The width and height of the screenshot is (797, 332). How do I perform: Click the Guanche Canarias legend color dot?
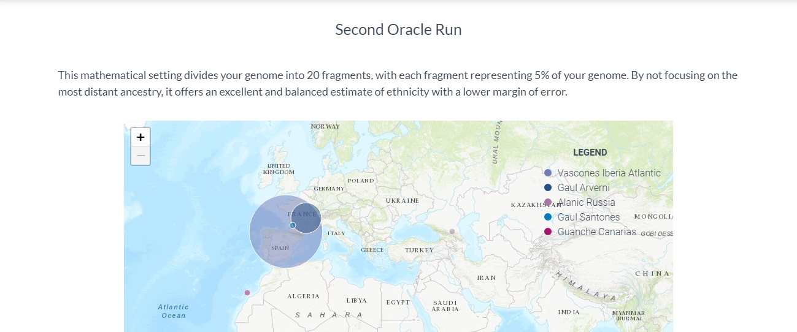pyautogui.click(x=548, y=232)
